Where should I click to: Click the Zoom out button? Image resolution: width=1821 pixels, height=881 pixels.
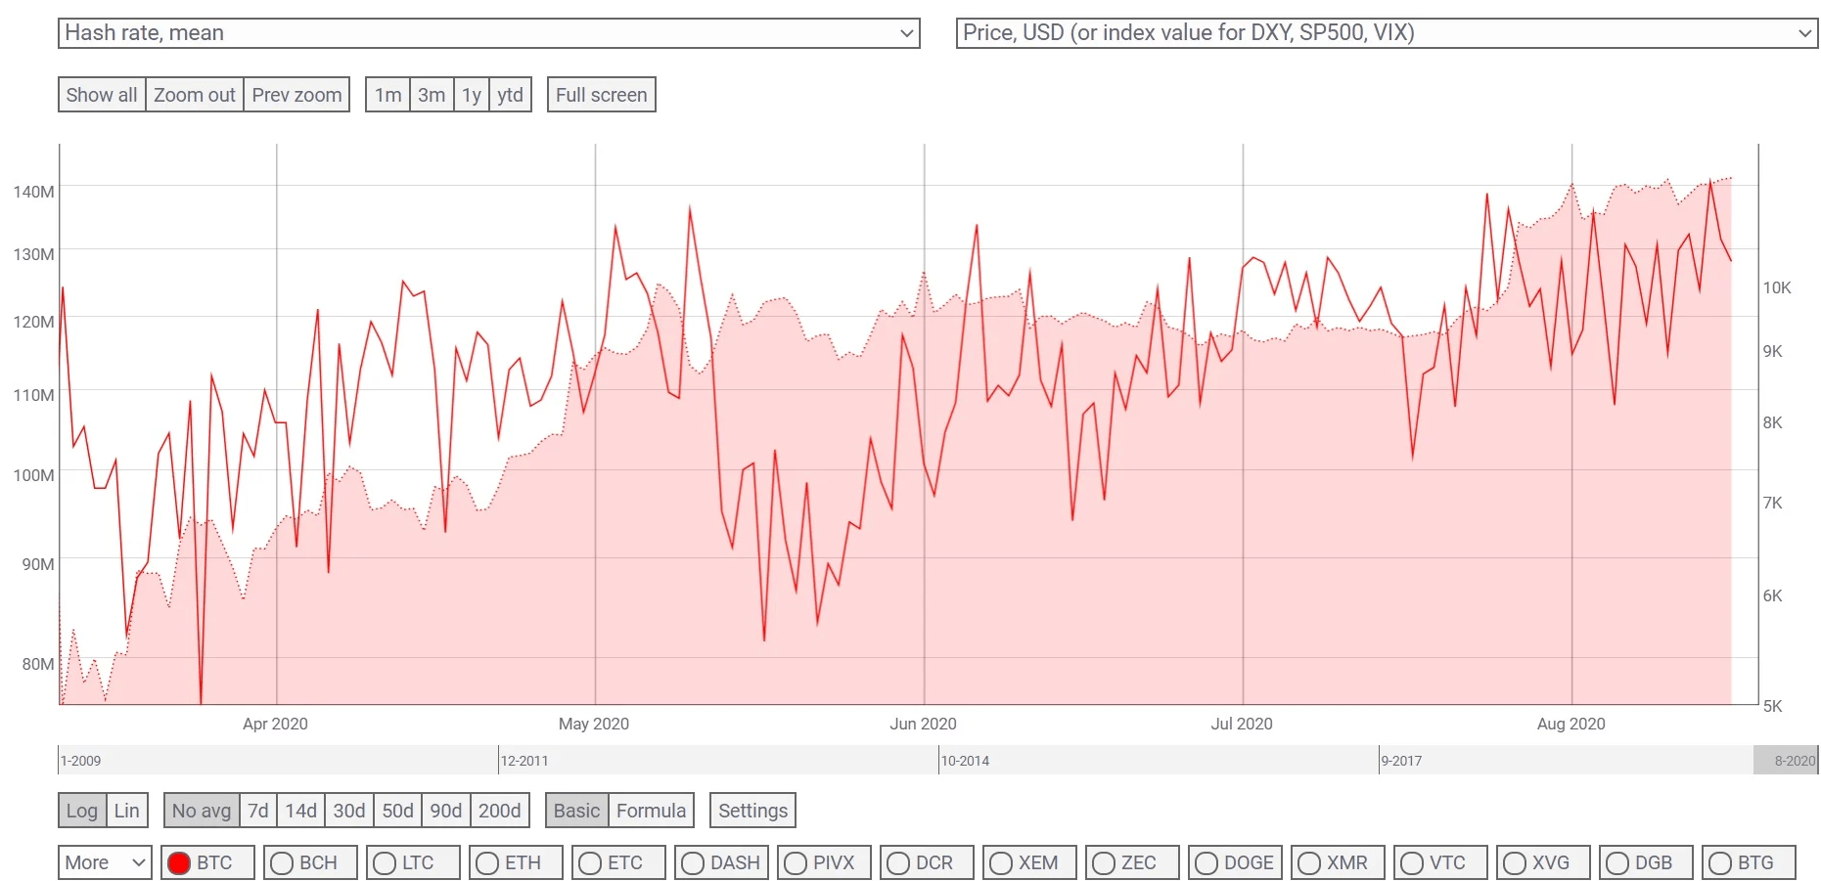tap(195, 95)
